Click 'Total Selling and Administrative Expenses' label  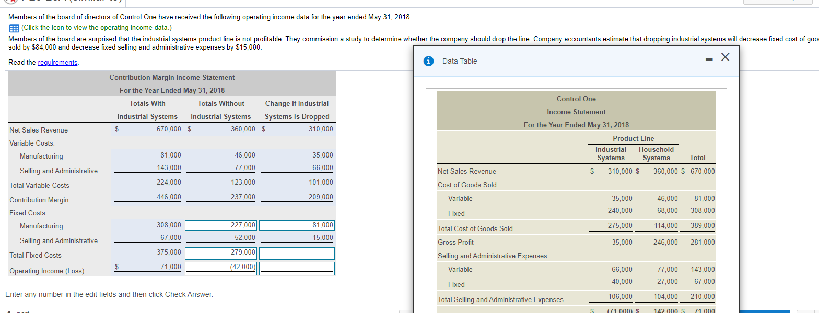tap(500, 299)
